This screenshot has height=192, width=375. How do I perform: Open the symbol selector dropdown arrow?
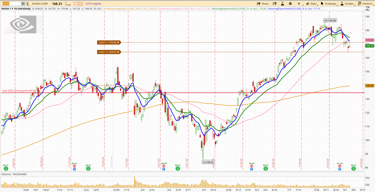coord(23,4)
